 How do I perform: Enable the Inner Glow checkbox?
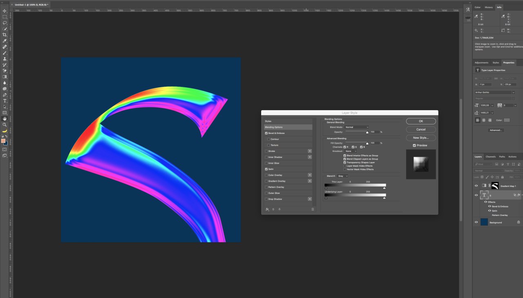(x=266, y=163)
